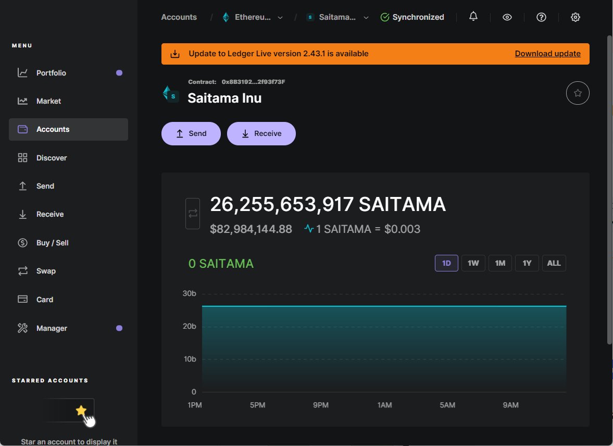Click the Receive button under Saitama Inu

(x=261, y=133)
